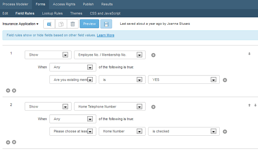Click rule number 1 label
258x153 pixels.
click(11, 53)
